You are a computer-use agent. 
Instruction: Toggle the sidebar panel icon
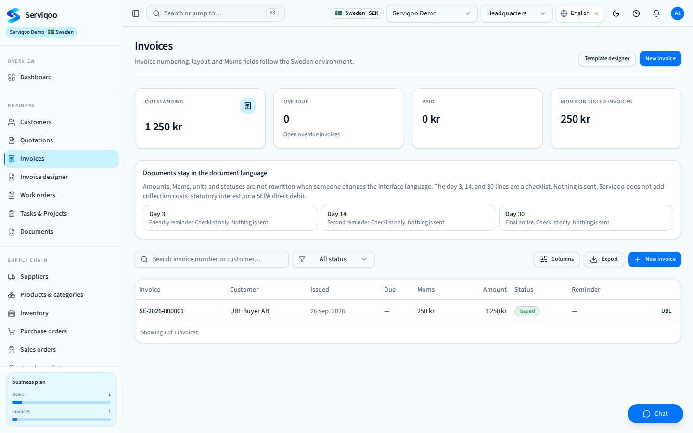point(136,13)
